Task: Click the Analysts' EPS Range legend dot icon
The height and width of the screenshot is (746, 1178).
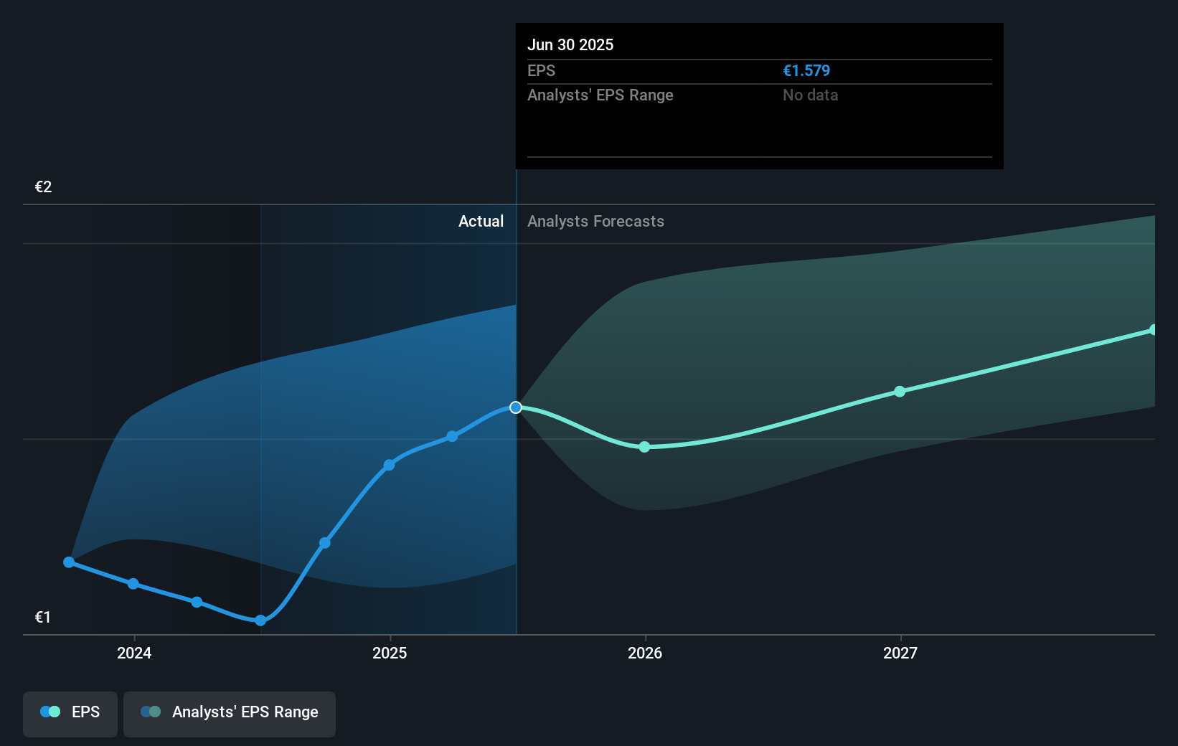Action: pos(151,712)
